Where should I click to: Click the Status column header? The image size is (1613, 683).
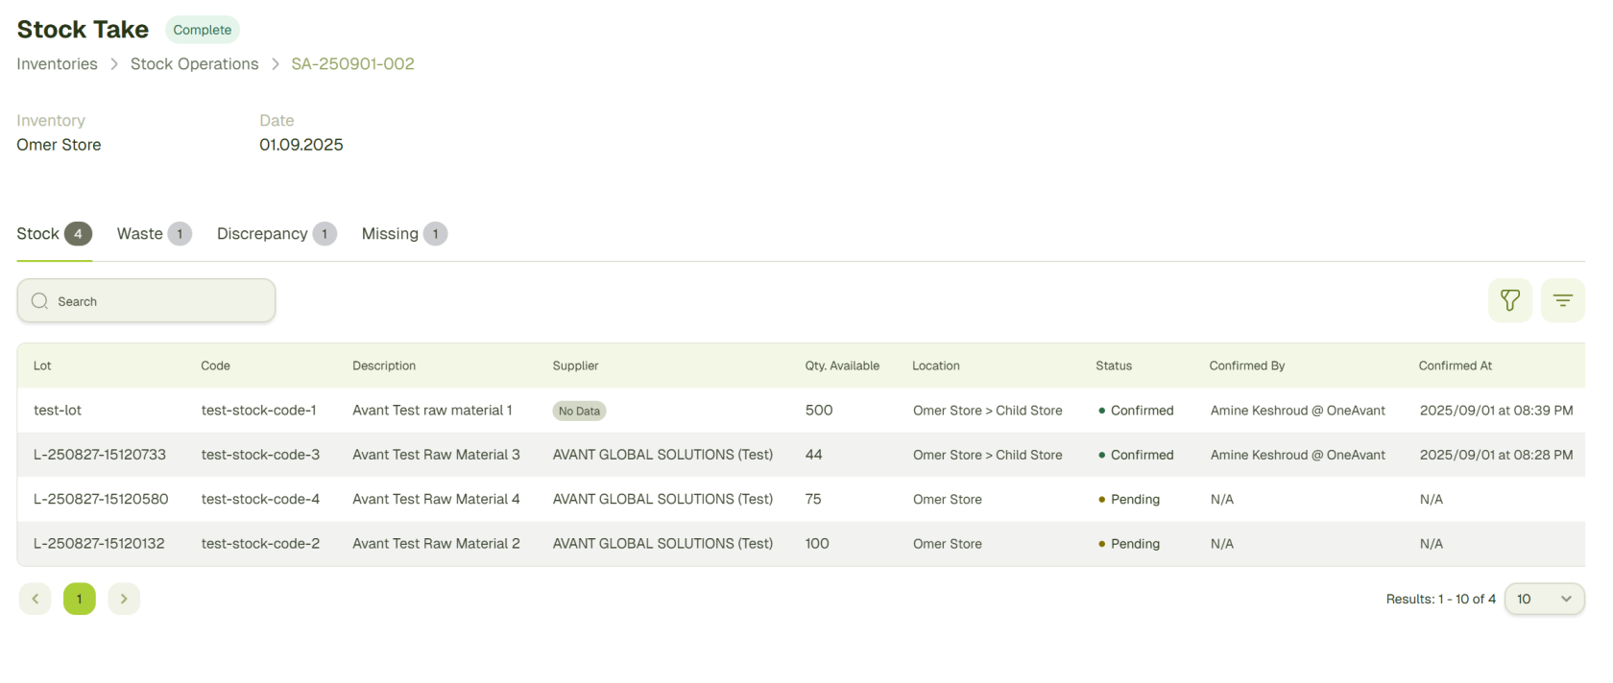click(x=1114, y=365)
